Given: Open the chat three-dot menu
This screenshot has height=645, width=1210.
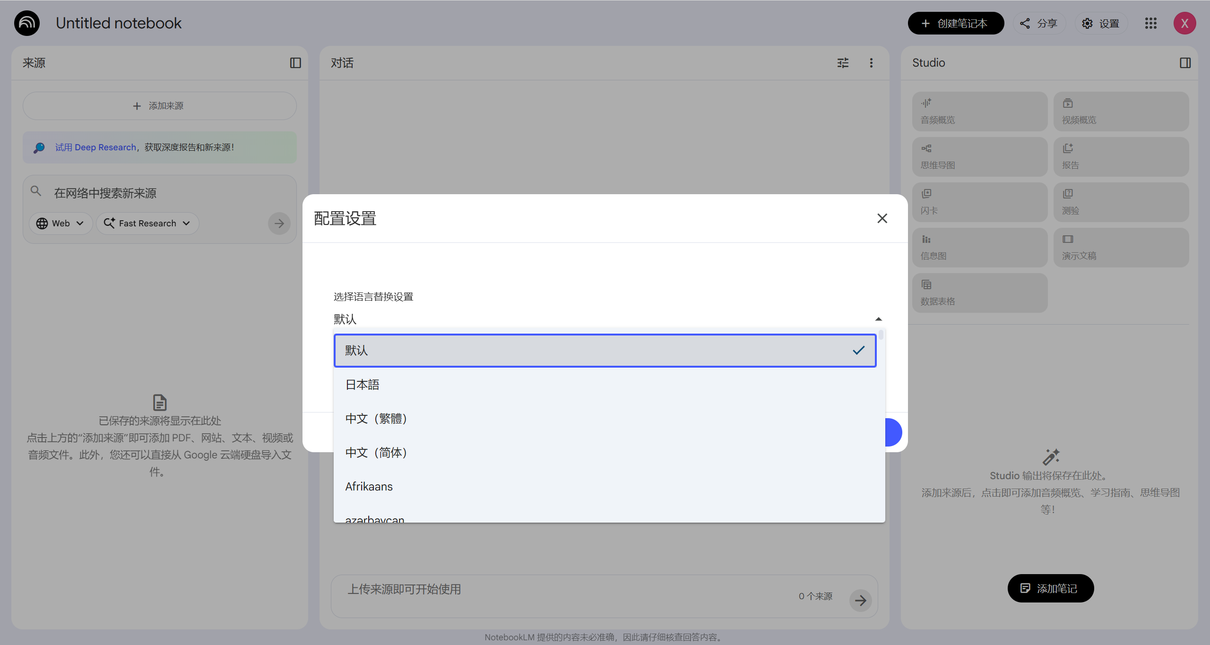Looking at the screenshot, I should (x=871, y=63).
